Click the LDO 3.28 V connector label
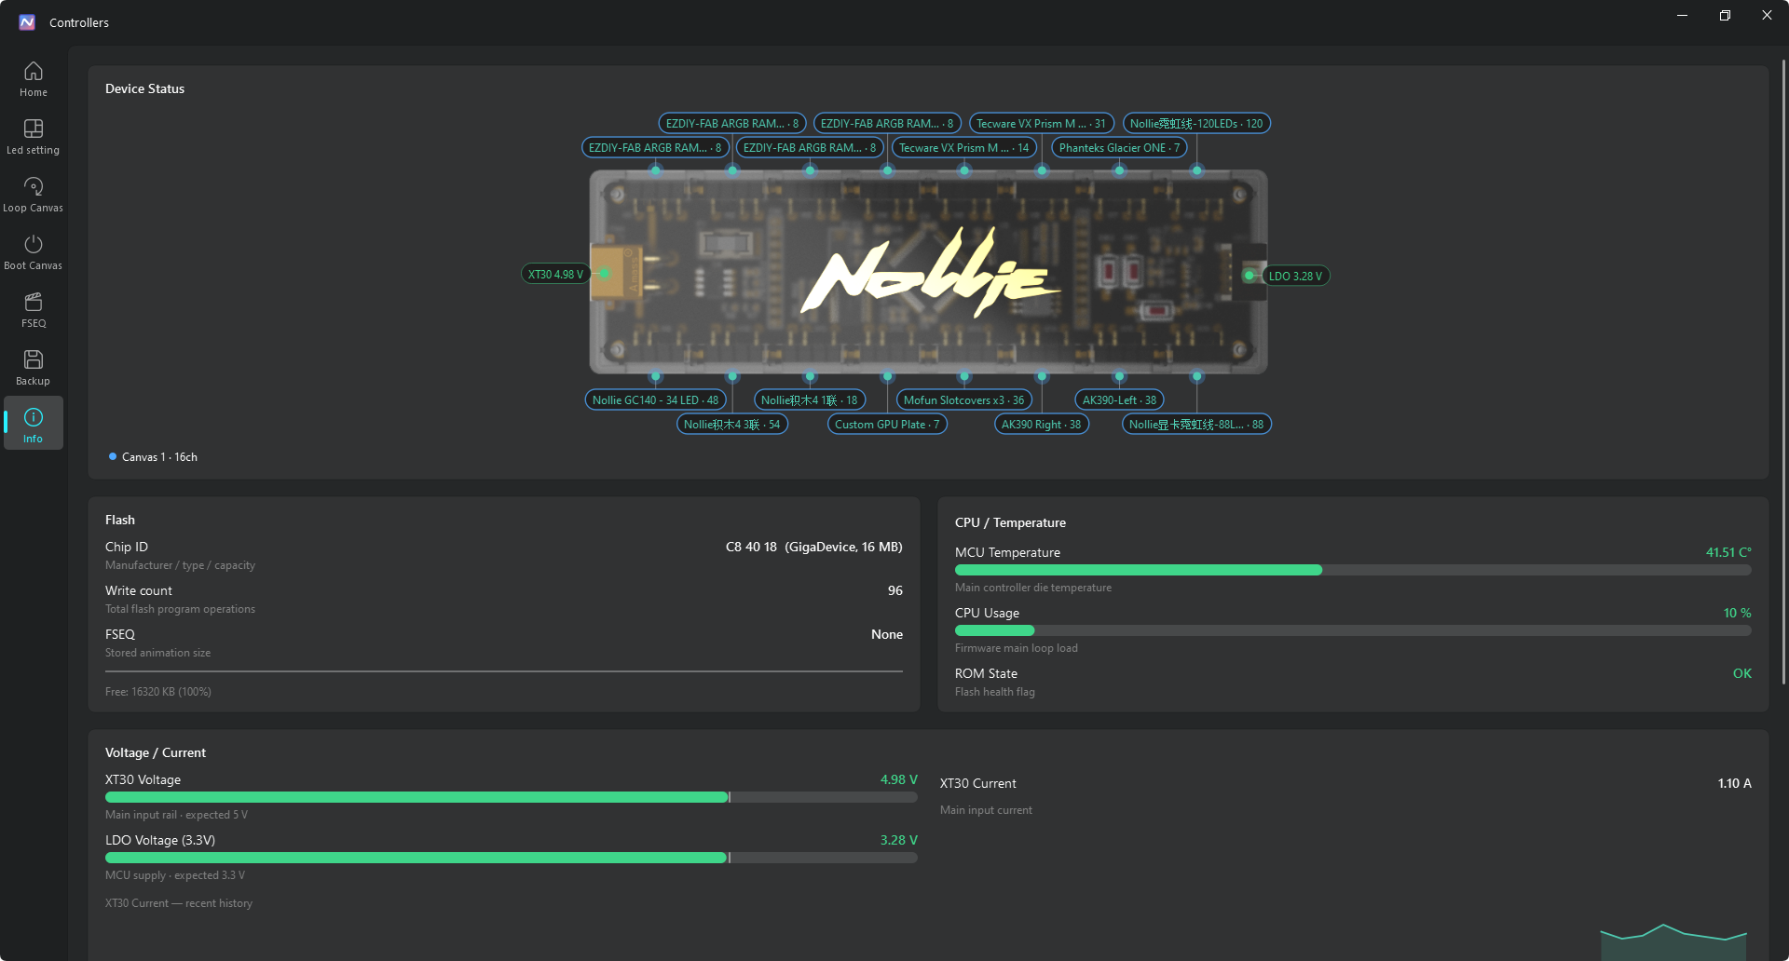Image resolution: width=1789 pixels, height=961 pixels. coord(1295,277)
